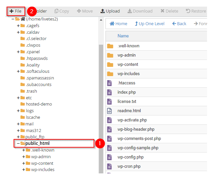
Task: Select .trash folder in tree
Action: tap(29, 91)
